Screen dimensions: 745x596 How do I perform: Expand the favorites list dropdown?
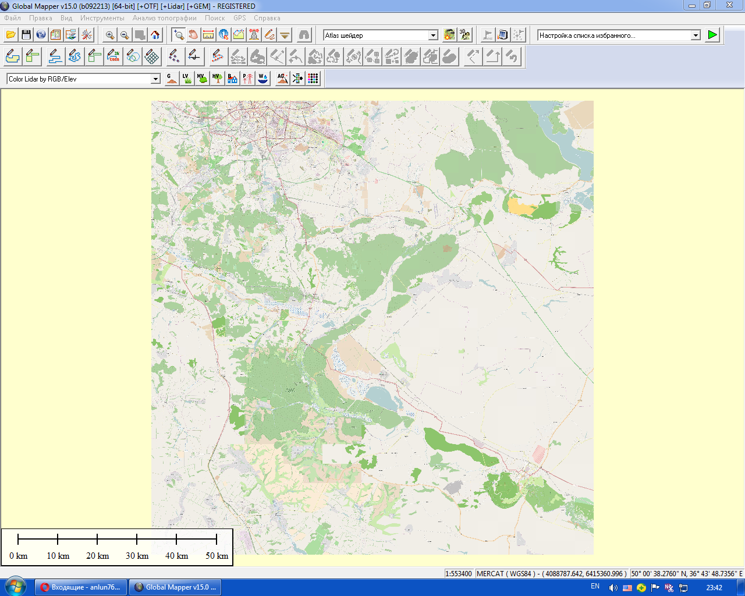[x=696, y=36]
